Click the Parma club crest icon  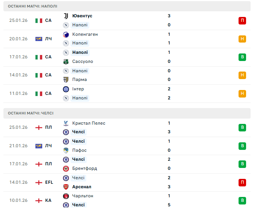(x=66, y=79)
